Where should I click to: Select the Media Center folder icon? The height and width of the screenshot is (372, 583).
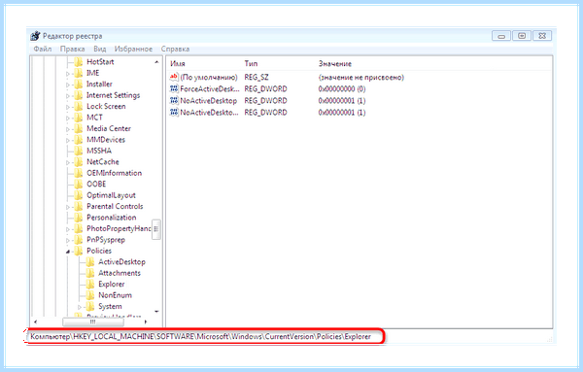(x=79, y=128)
